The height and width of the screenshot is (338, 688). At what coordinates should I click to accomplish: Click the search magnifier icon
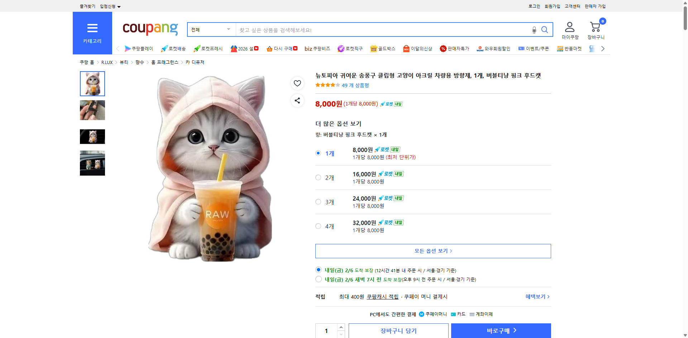pyautogui.click(x=545, y=30)
